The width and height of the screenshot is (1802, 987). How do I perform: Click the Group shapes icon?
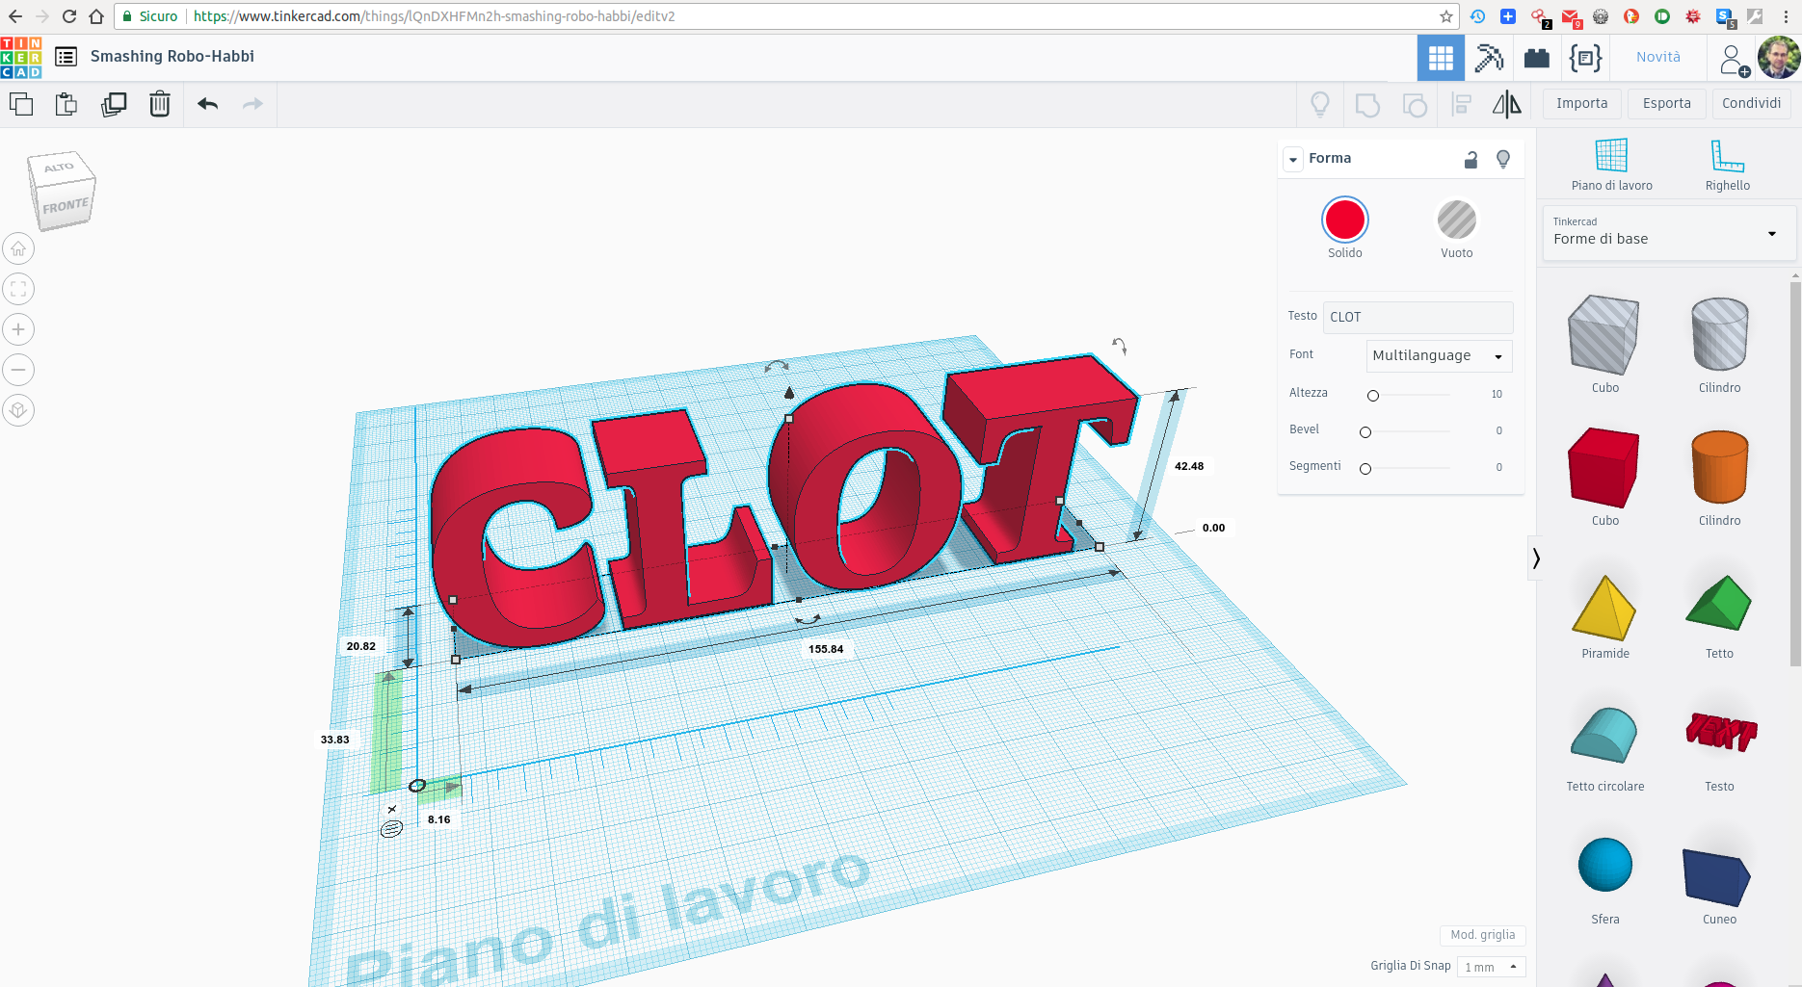(1367, 104)
